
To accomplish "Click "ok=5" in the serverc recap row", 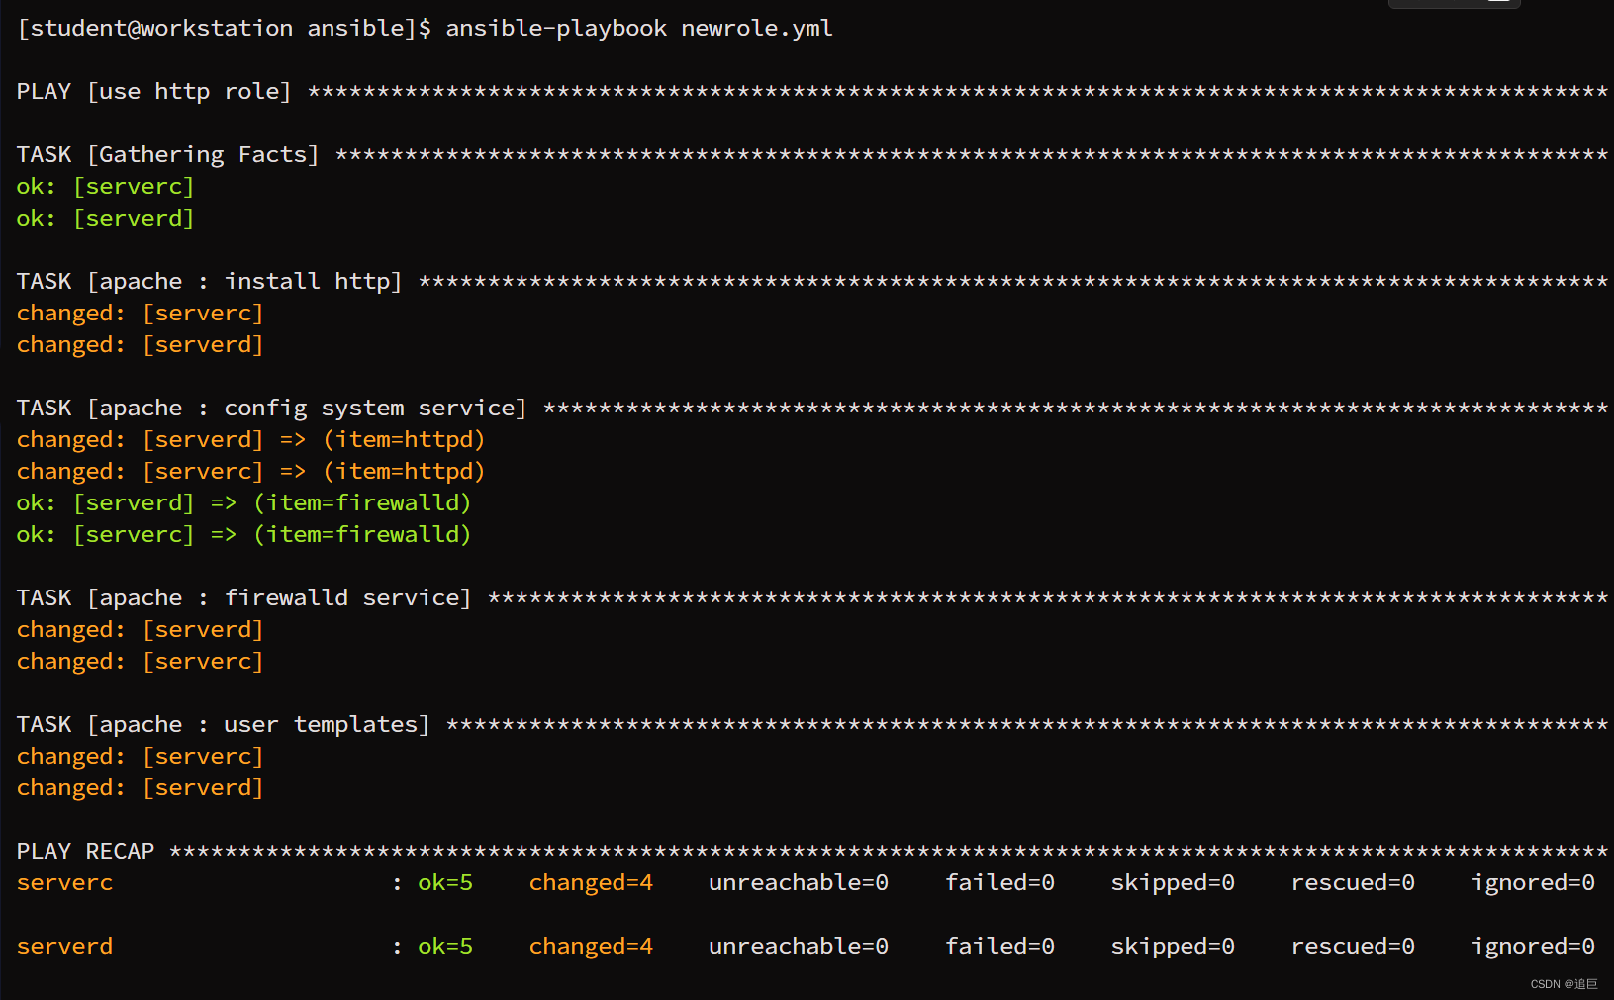I will pyautogui.click(x=445, y=883).
